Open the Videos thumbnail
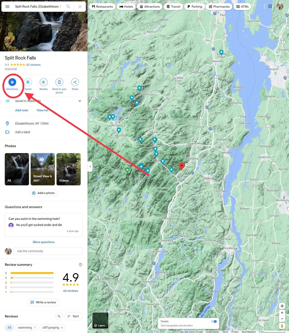289x333 pixels. 68,169
